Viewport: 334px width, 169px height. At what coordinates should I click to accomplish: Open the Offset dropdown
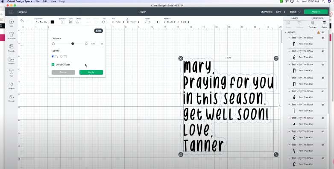pyautogui.click(x=78, y=22)
